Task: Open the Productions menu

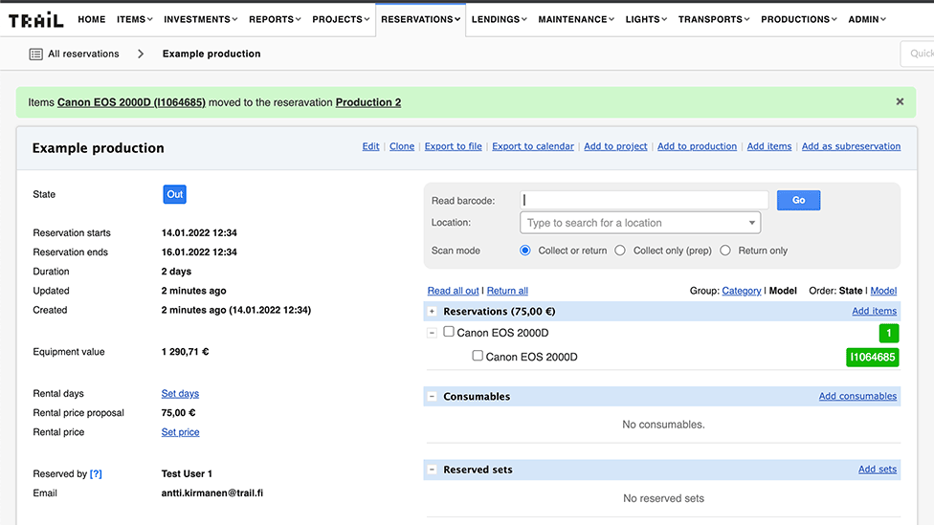Action: coord(799,20)
